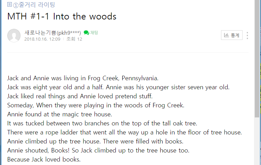The height and width of the screenshot is (165, 261).
Task: Click the post title MTH #1-1 Into the woods
Action: click(x=62, y=16)
